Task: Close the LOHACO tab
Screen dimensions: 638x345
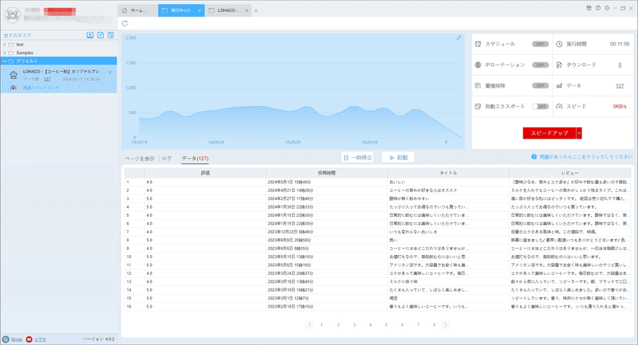Action: pos(246,10)
